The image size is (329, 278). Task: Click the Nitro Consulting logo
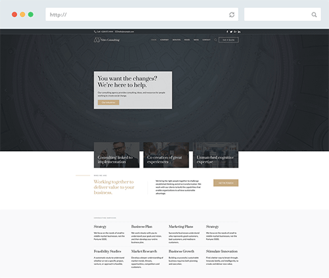click(107, 40)
